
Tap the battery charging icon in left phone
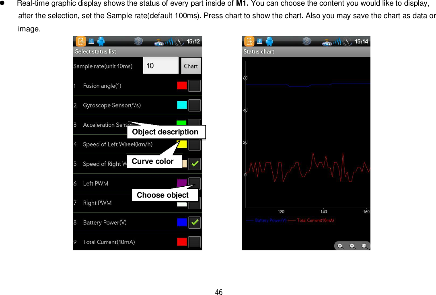[x=180, y=42]
